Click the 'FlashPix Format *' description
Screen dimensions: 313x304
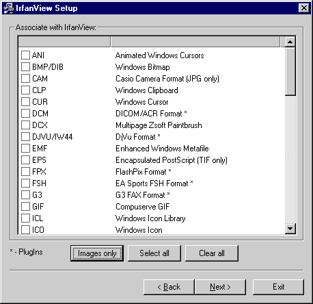pos(144,172)
